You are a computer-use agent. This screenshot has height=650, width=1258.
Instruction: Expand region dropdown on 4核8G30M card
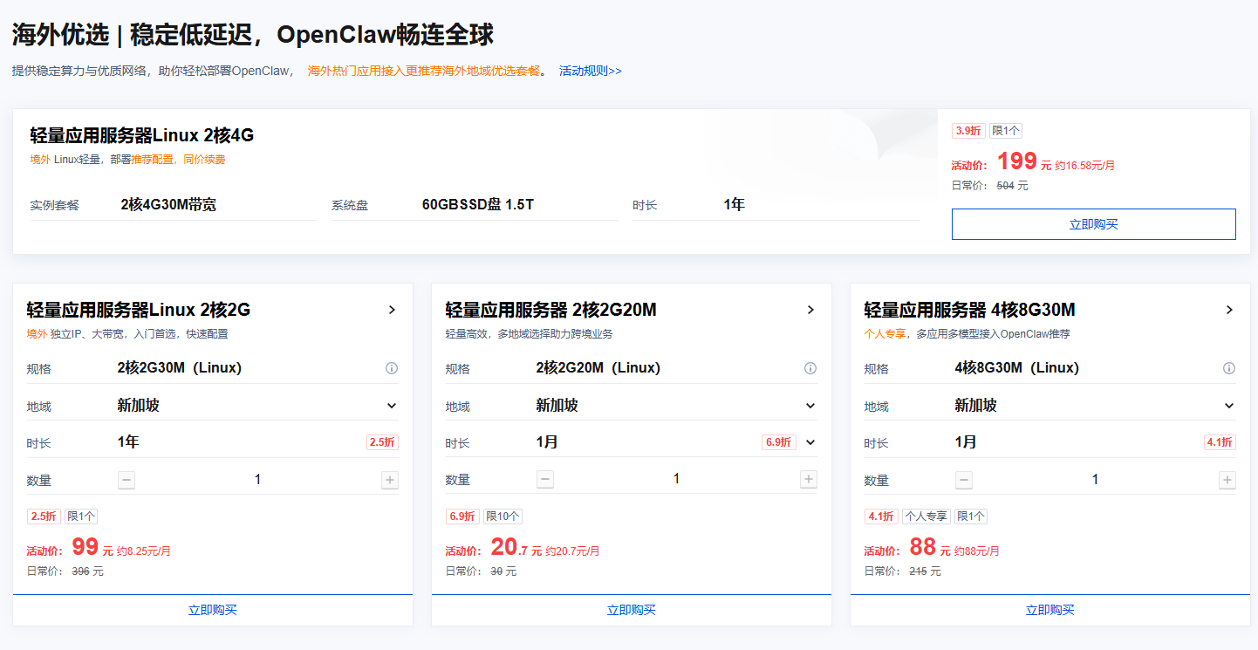(1229, 406)
